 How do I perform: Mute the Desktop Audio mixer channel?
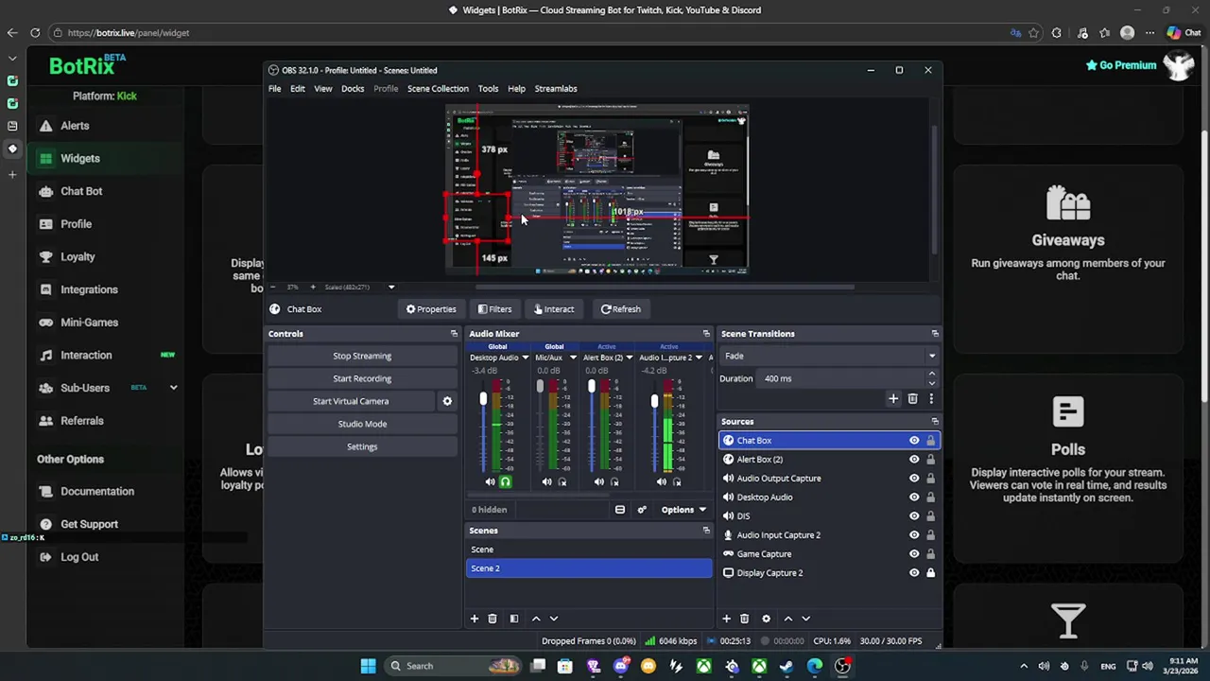490,482
